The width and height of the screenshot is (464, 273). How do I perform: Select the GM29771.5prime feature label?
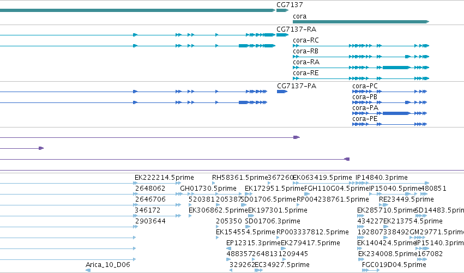[437, 232]
